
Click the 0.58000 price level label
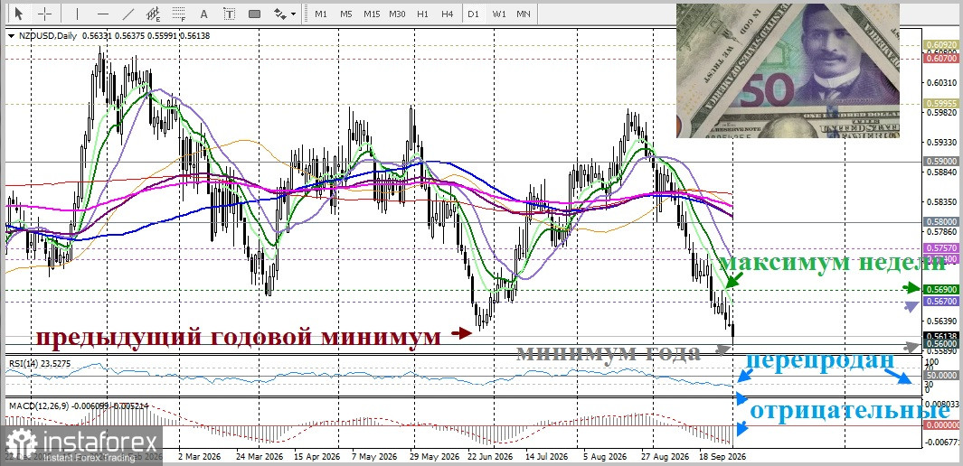(x=940, y=221)
